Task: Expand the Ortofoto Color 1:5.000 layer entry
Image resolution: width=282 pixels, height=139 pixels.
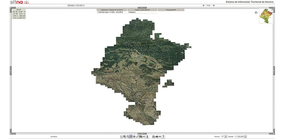Action: coord(111,12)
